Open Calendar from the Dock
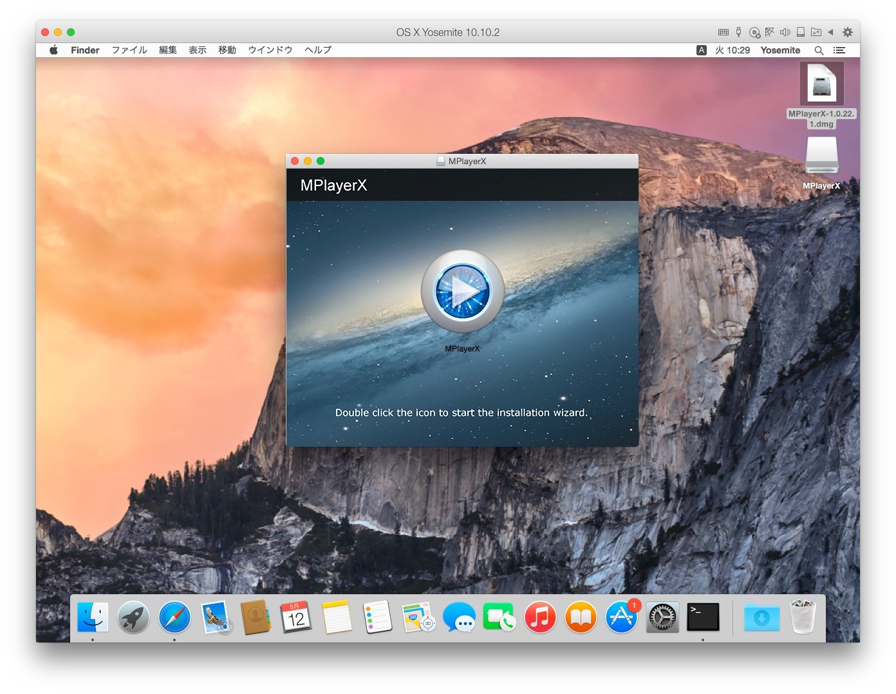Image resolution: width=896 pixels, height=694 pixels. point(296,617)
